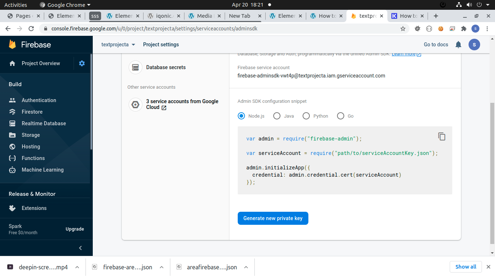Select the Node.js radio button
The height and width of the screenshot is (278, 495).
click(x=241, y=116)
